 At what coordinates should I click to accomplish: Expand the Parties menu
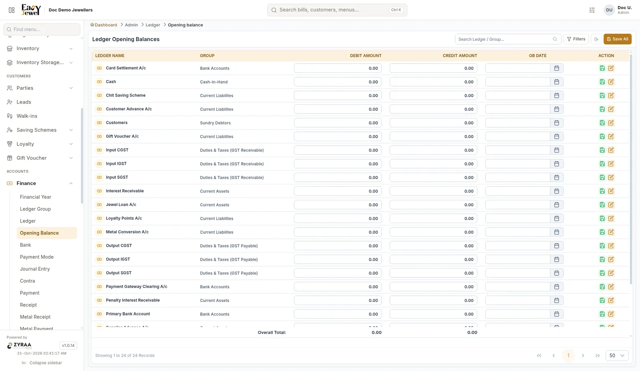pyautogui.click(x=40, y=88)
